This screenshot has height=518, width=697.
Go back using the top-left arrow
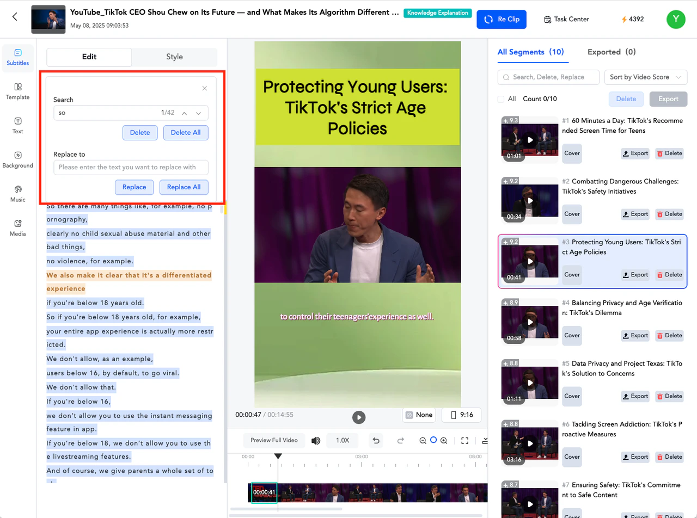coord(15,17)
